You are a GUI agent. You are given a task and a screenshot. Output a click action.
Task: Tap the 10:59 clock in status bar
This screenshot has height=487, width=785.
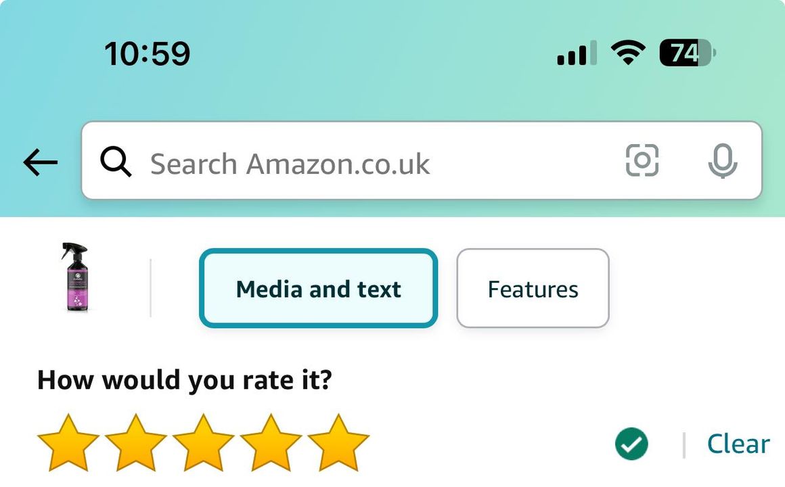[148, 53]
